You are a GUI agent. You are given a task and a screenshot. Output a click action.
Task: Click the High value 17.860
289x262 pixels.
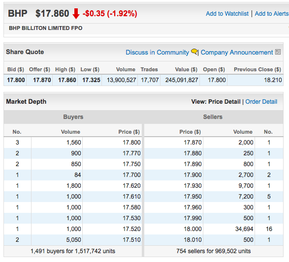click(67, 80)
